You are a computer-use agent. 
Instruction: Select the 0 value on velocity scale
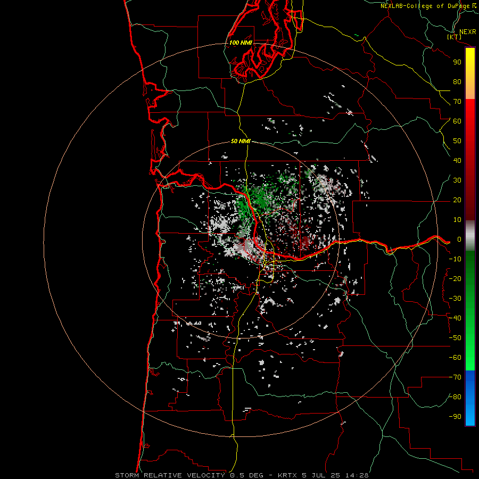tap(459, 239)
